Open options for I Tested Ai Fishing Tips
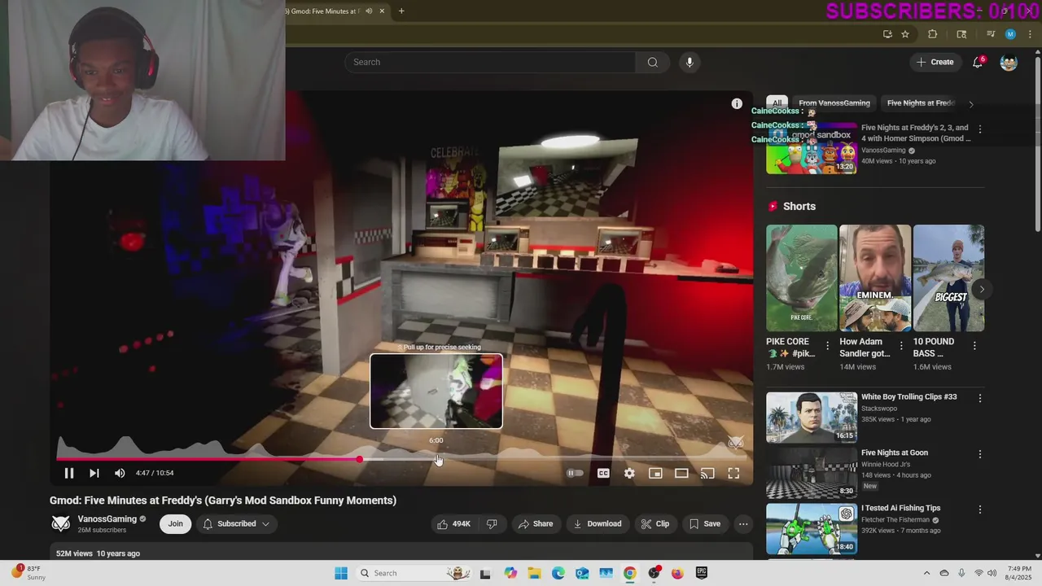Screen dimensions: 1042x586 [x=980, y=509]
